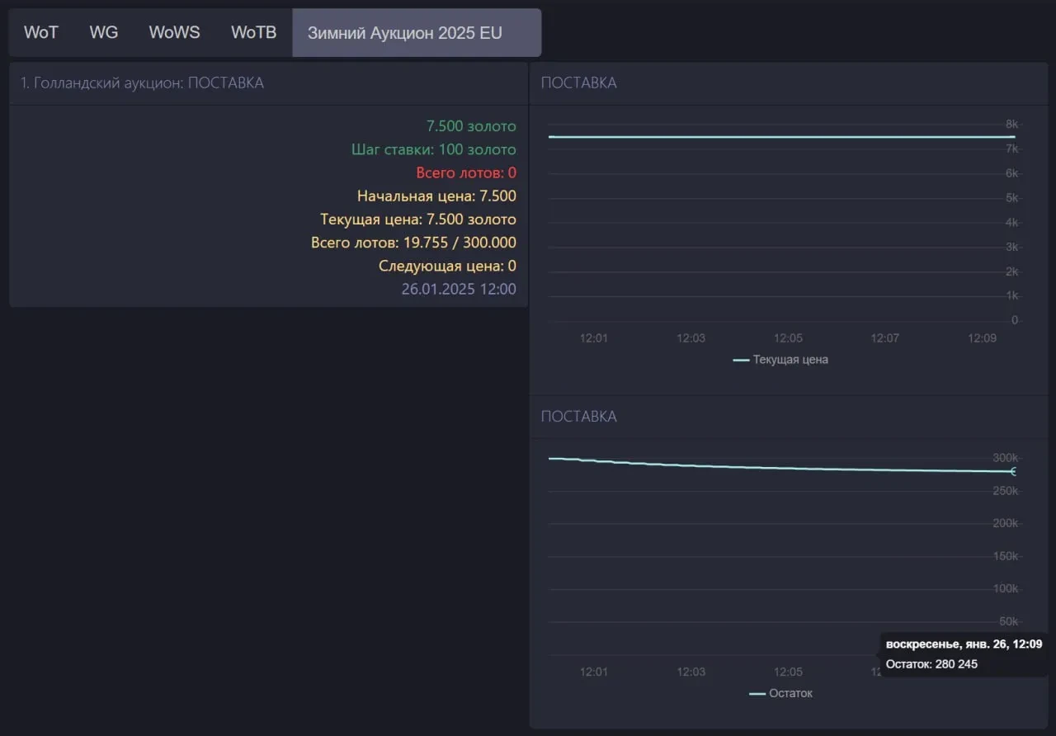This screenshot has width=1056, height=736.
Task: Toggle the Текущая цена legend series
Action: tap(790, 360)
